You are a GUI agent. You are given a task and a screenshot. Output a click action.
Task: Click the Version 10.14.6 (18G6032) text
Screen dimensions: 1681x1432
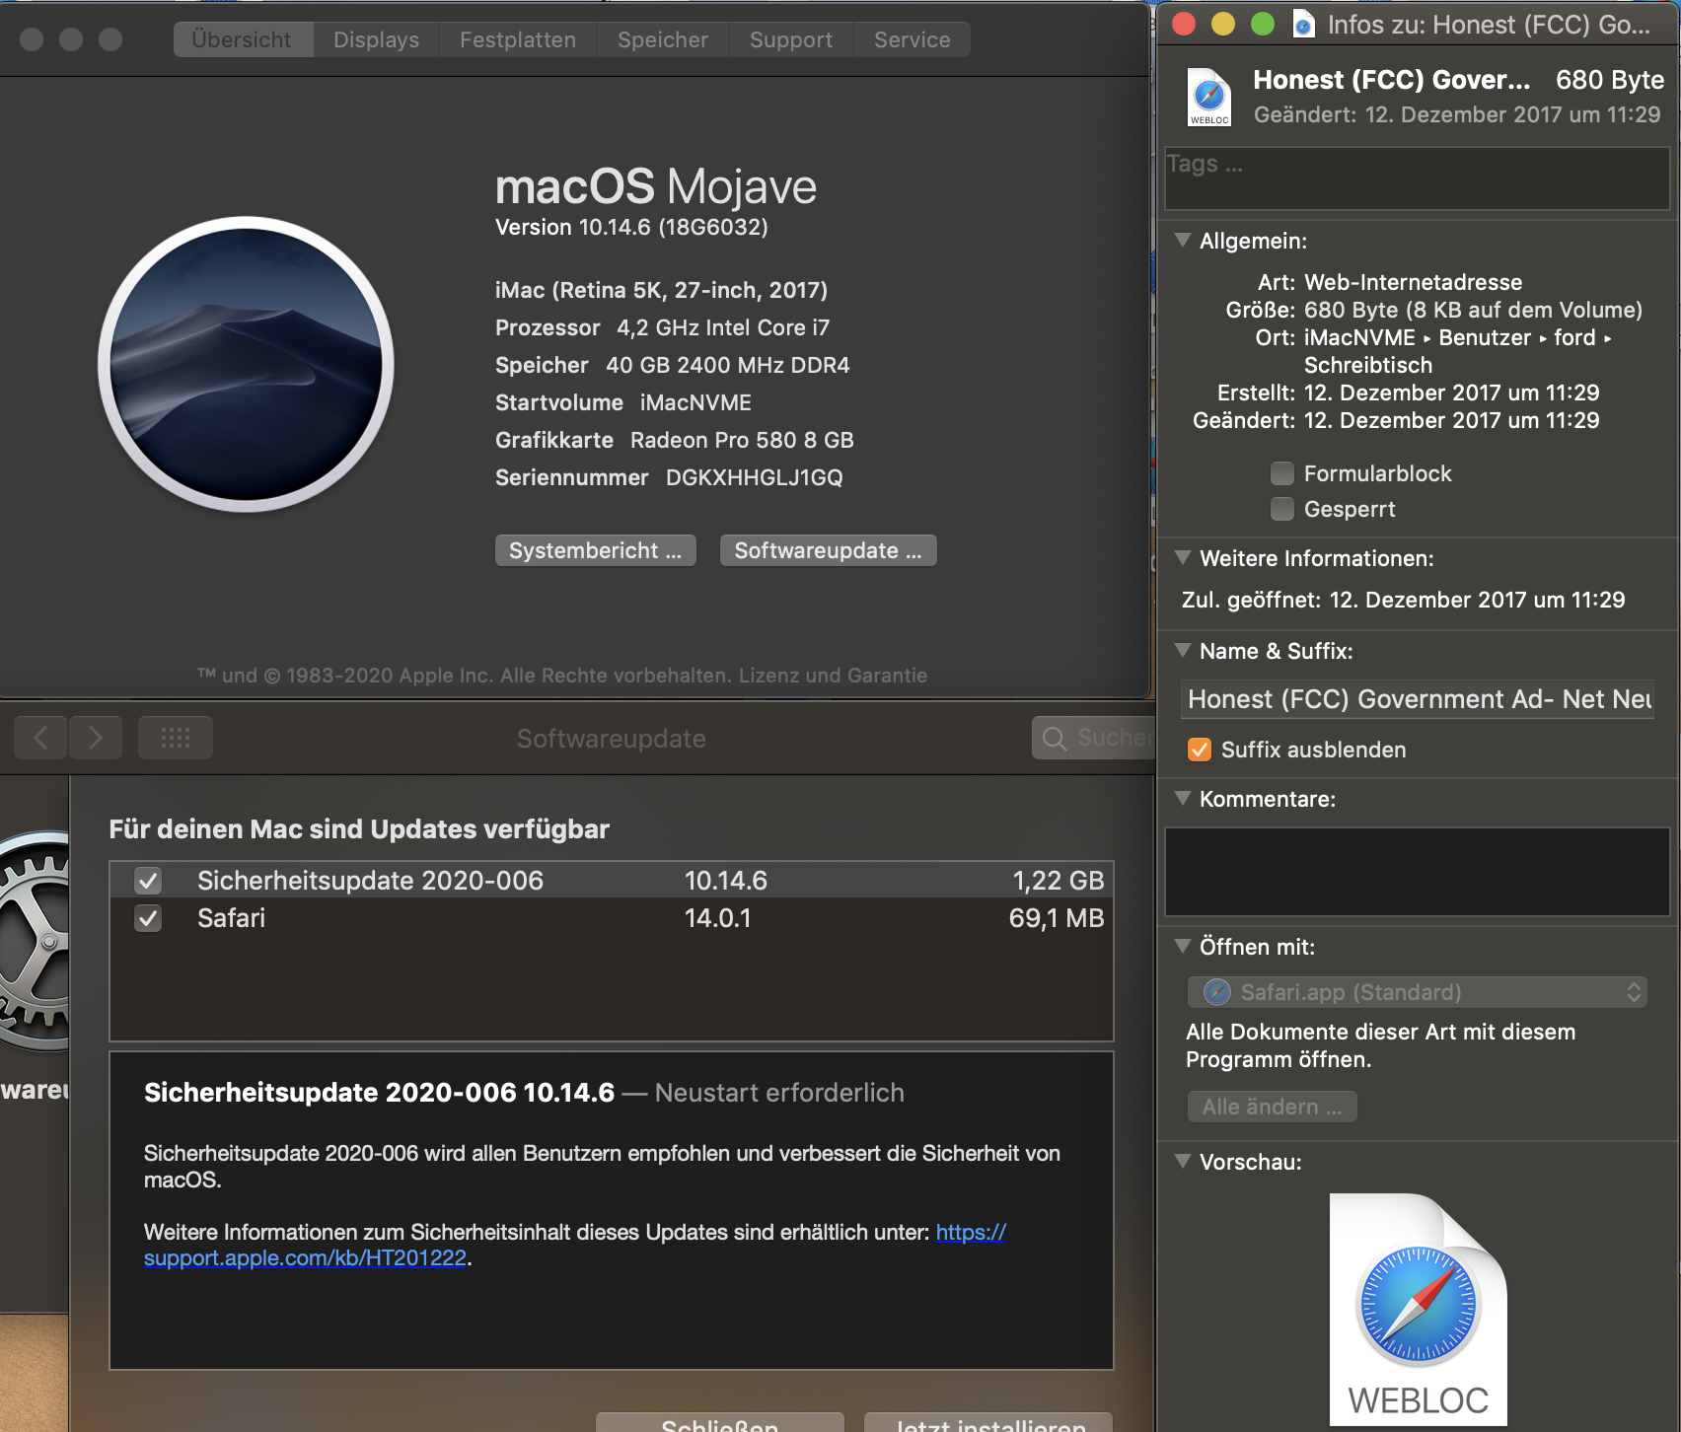coord(631,227)
